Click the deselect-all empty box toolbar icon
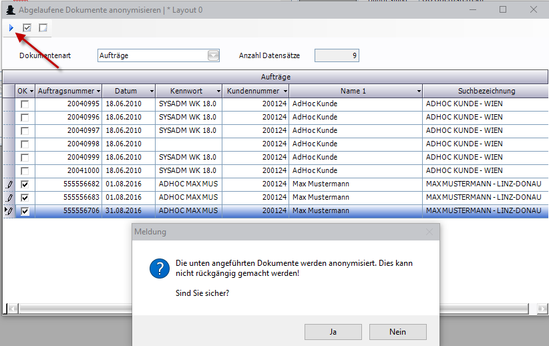This screenshot has height=346, width=549. click(x=43, y=27)
